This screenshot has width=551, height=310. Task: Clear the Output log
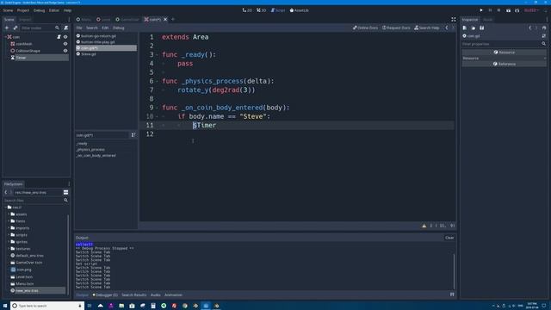point(449,238)
